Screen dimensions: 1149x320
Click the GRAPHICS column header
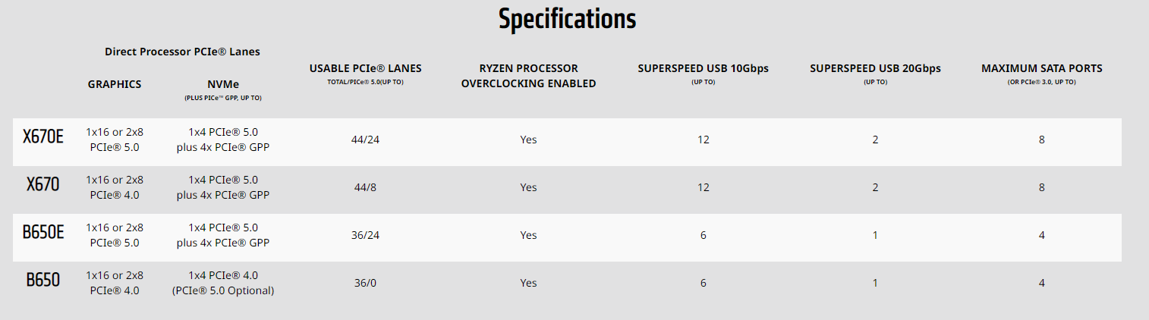[115, 84]
